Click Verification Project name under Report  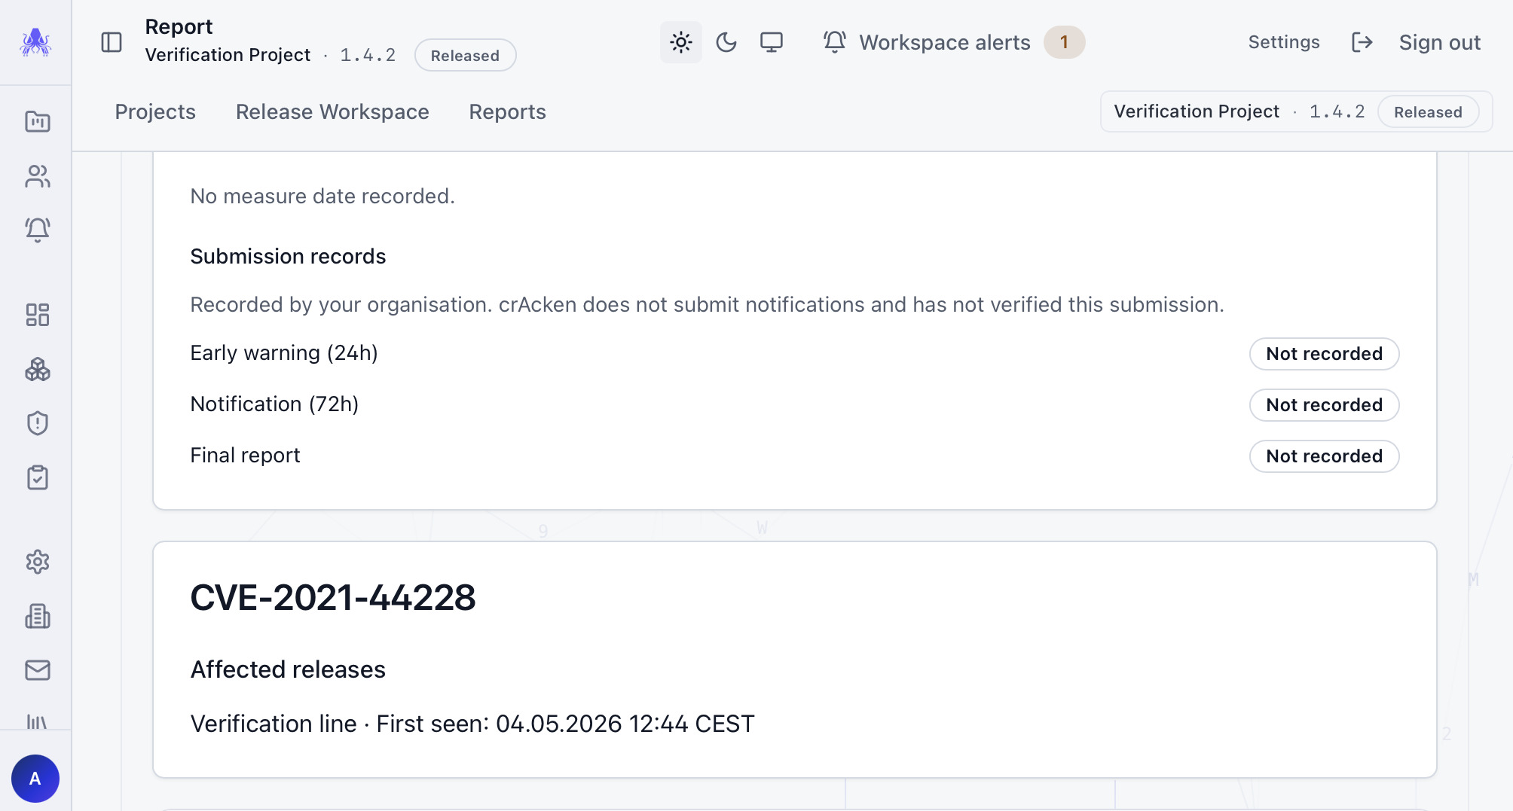click(228, 55)
